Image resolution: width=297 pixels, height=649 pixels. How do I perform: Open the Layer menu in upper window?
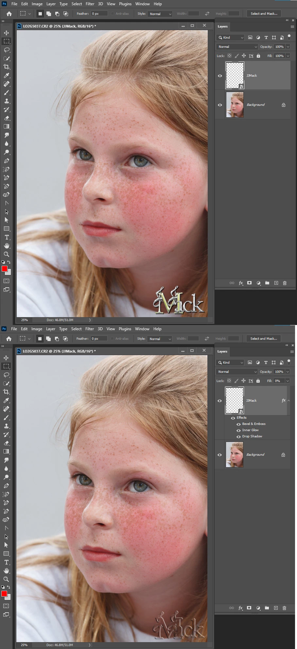[x=51, y=4]
